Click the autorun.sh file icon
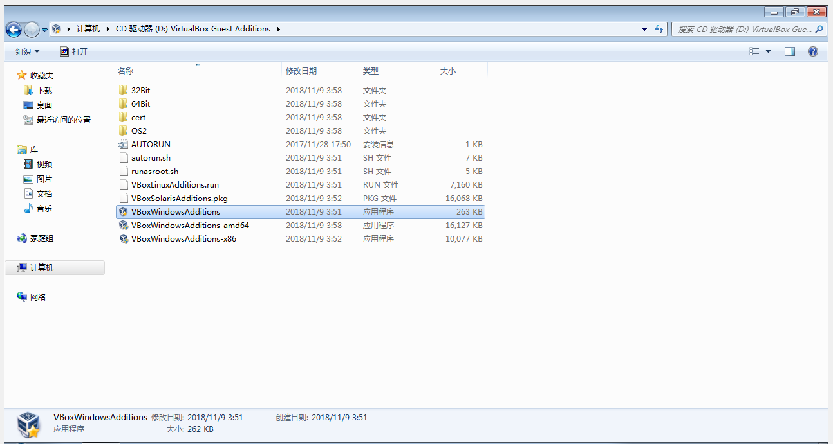The width and height of the screenshot is (833, 444). (x=124, y=157)
